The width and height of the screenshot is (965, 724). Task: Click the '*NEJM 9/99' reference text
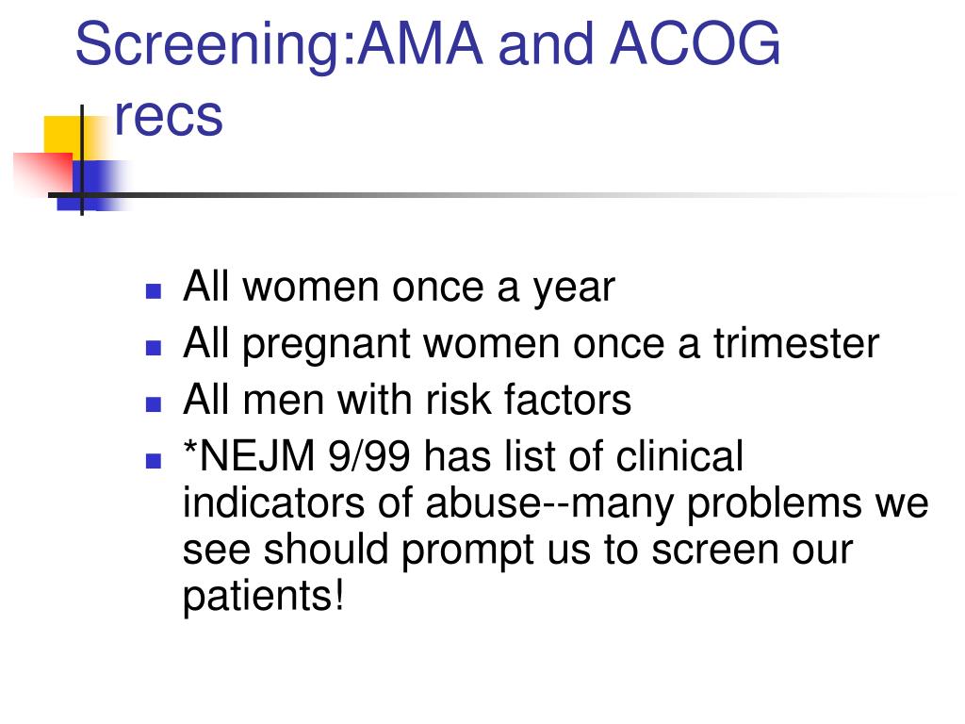click(x=297, y=456)
